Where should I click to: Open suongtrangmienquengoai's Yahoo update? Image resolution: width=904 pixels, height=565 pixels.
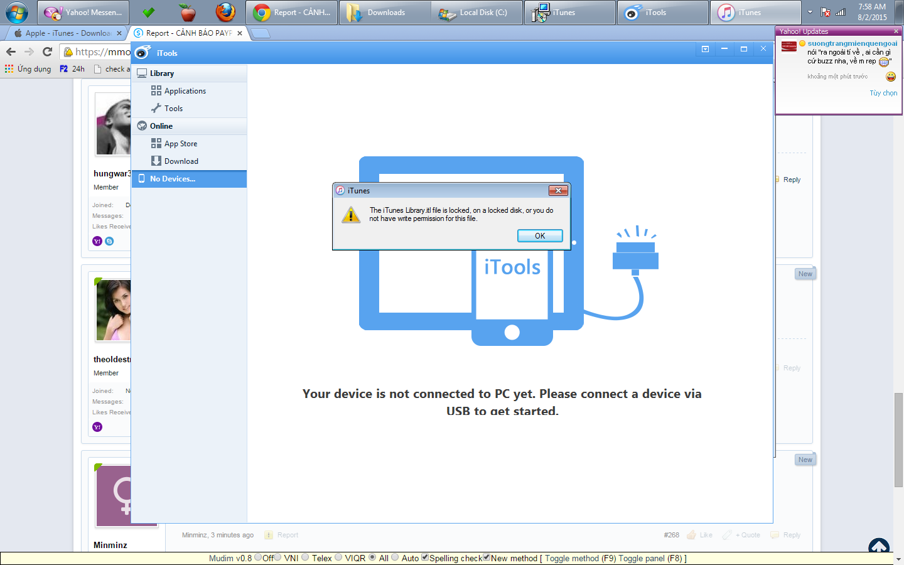click(853, 43)
